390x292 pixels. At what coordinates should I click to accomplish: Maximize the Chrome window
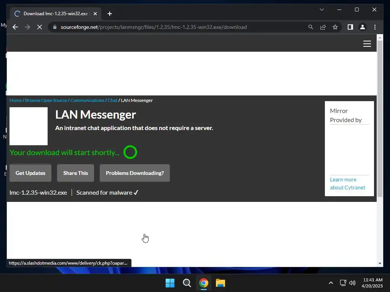(x=356, y=10)
